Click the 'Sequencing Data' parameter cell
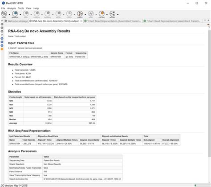 pos(25,160)
